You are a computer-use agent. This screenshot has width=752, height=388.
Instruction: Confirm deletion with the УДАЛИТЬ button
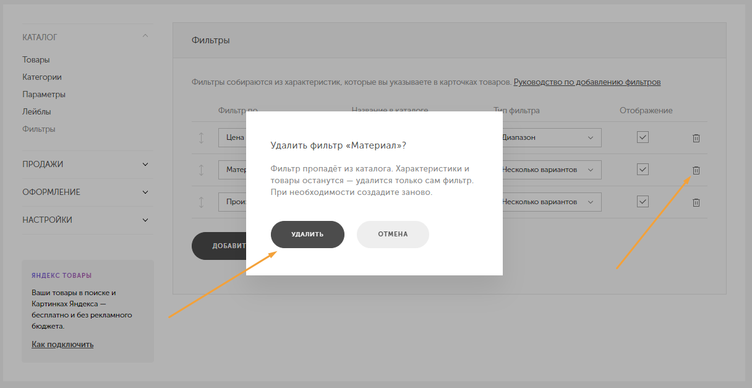[307, 235]
